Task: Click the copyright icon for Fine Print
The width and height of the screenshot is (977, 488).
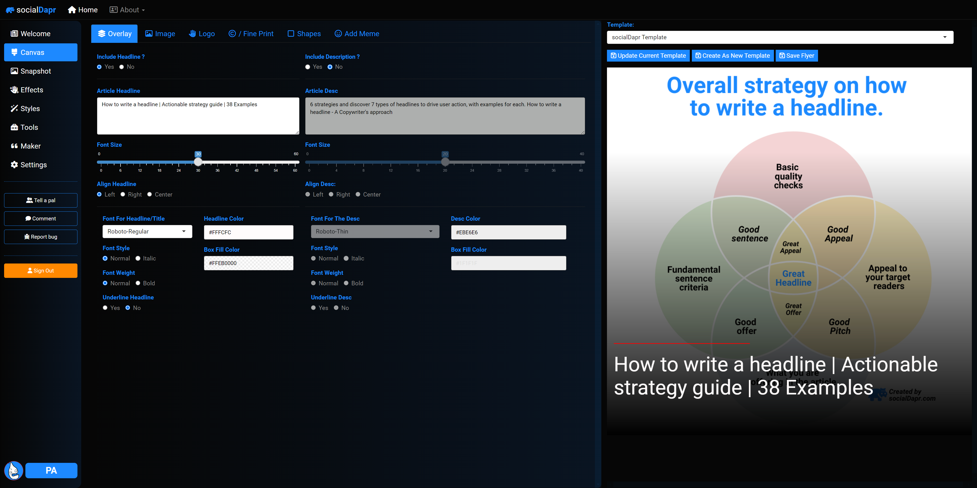Action: point(232,33)
